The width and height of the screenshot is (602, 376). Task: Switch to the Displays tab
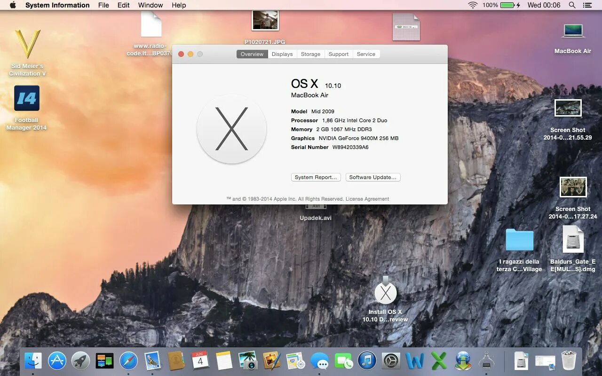[x=282, y=54]
